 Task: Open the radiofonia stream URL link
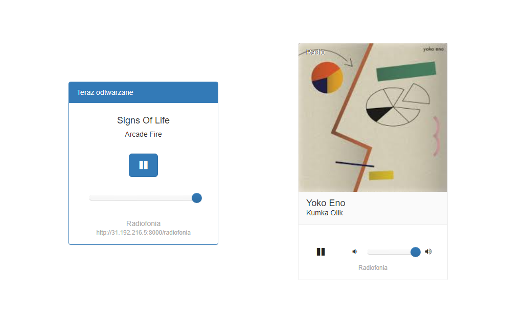click(x=143, y=233)
